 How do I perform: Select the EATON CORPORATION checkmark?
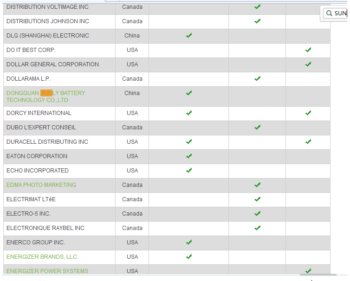pyautogui.click(x=189, y=156)
